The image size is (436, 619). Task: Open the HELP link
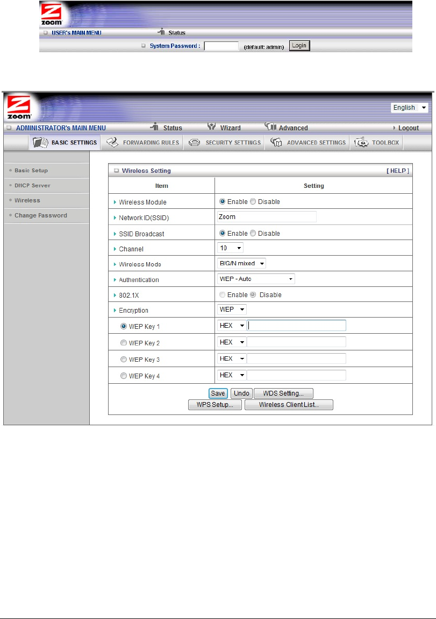tap(398, 171)
